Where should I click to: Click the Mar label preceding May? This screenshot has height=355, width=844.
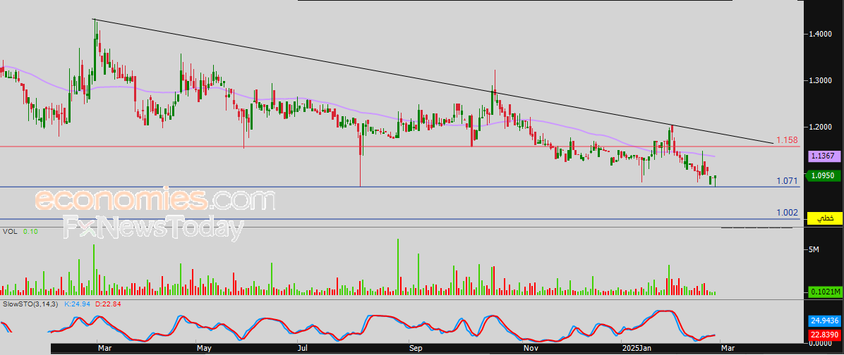click(x=104, y=349)
